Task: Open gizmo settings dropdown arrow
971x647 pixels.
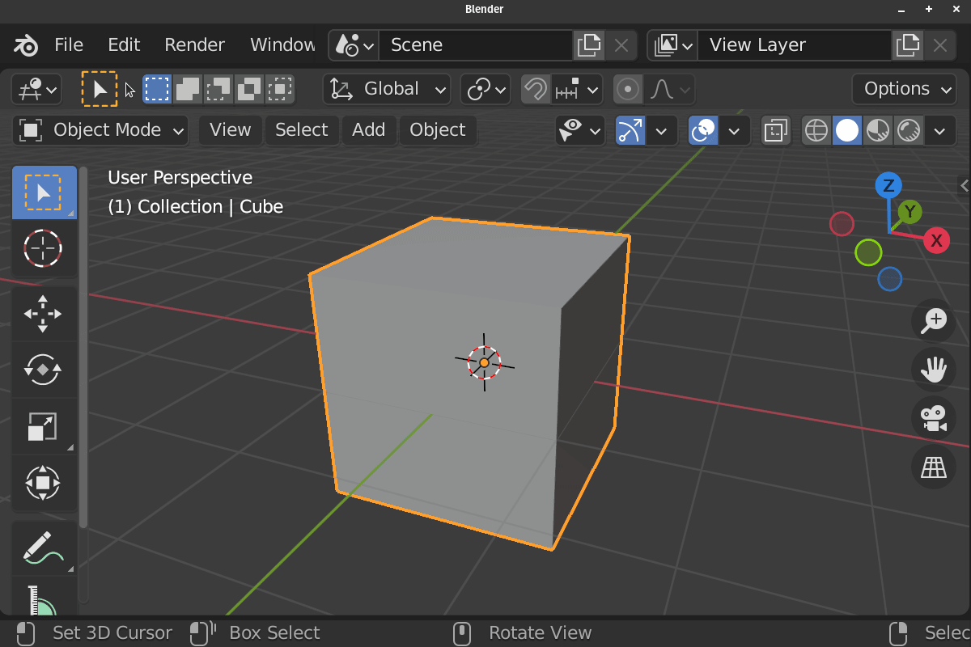Action: point(662,130)
